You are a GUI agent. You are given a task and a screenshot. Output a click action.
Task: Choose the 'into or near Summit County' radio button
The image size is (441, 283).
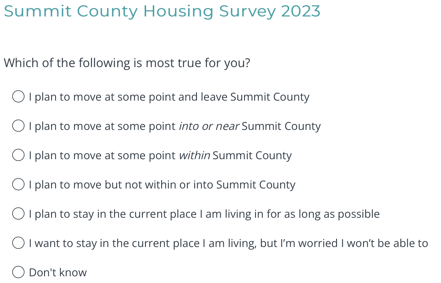point(18,126)
